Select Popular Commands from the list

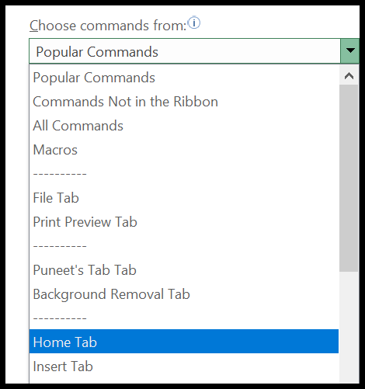click(x=184, y=78)
